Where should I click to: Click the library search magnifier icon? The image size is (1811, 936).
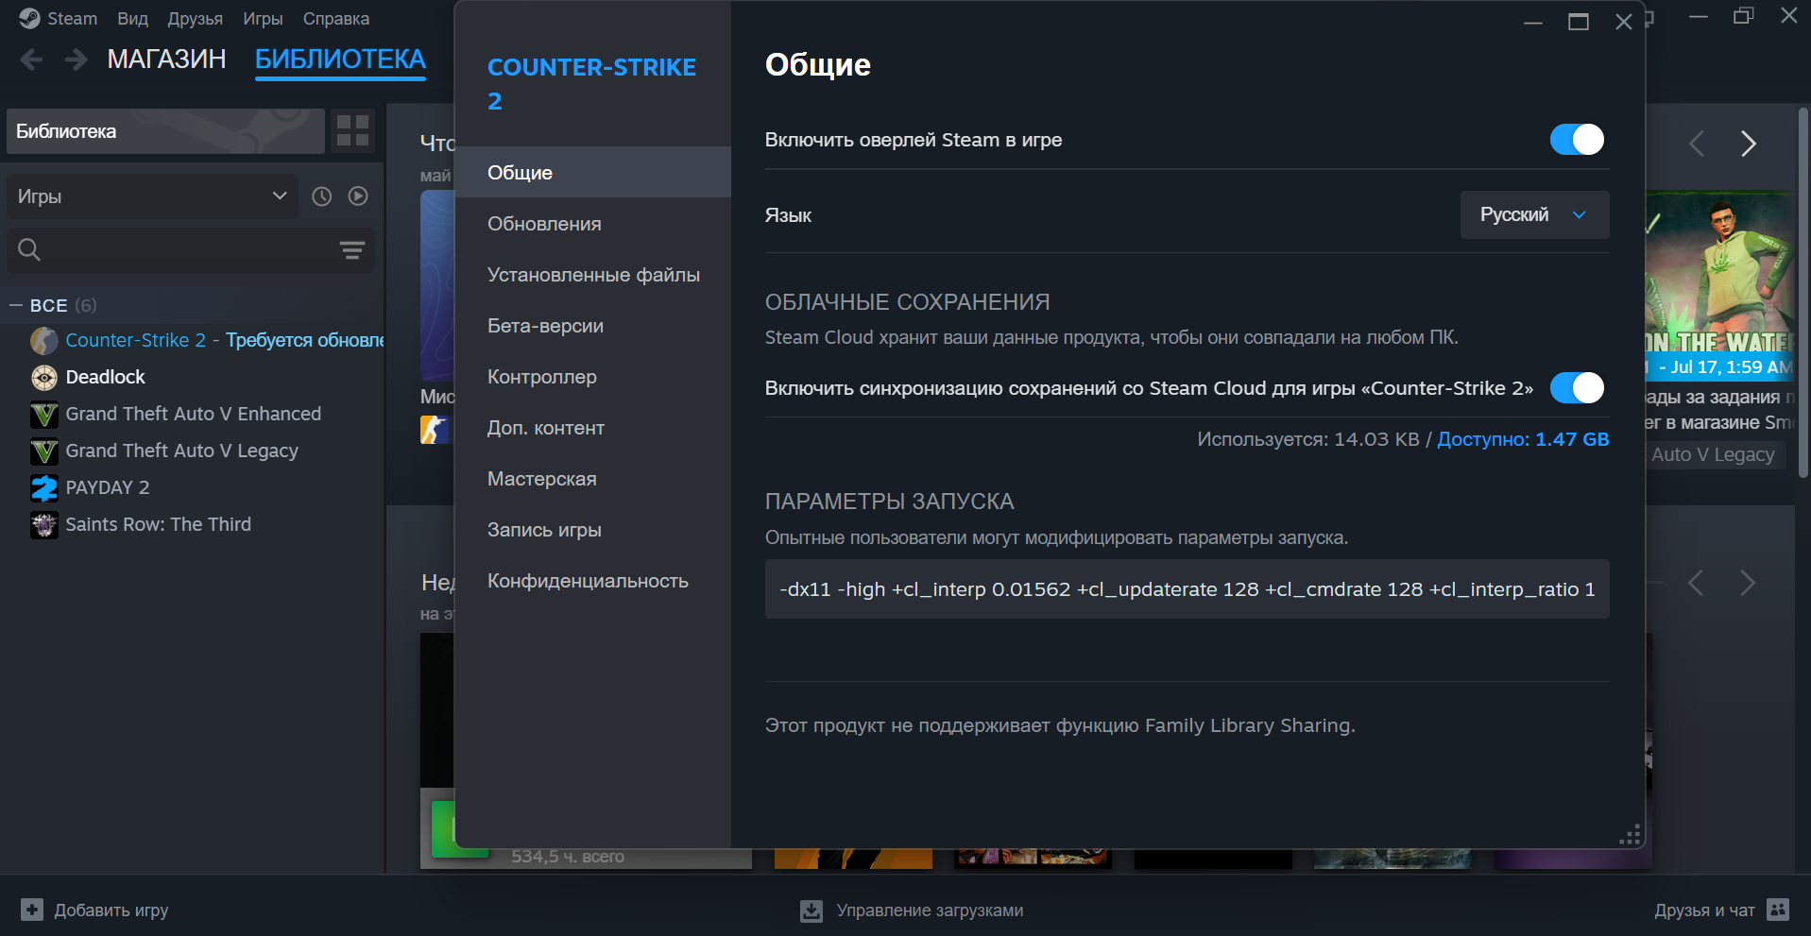(28, 249)
